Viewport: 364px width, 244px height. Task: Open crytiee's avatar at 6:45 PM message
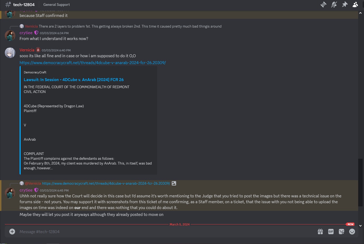point(10,193)
